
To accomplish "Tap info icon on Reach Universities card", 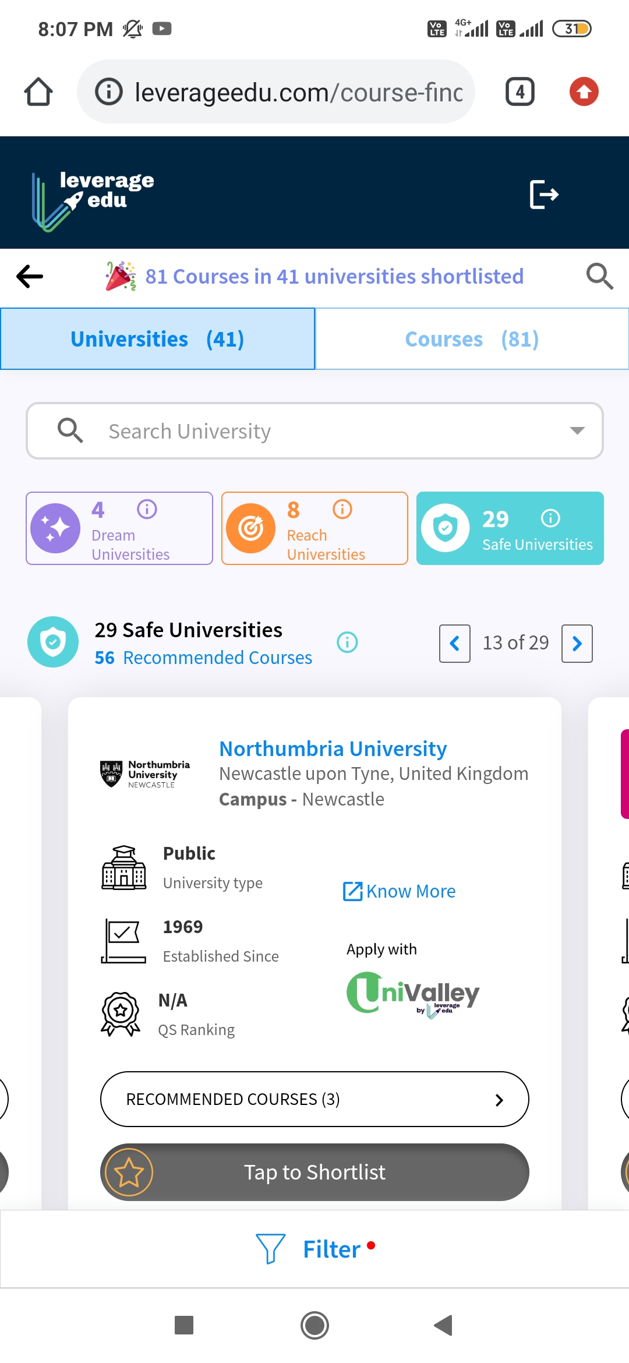I will (x=342, y=510).
